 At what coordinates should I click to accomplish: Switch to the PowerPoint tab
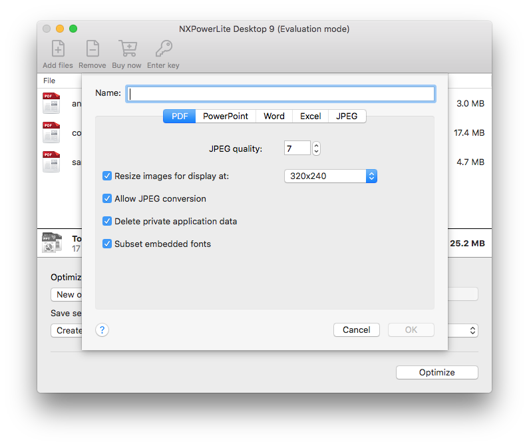(226, 116)
